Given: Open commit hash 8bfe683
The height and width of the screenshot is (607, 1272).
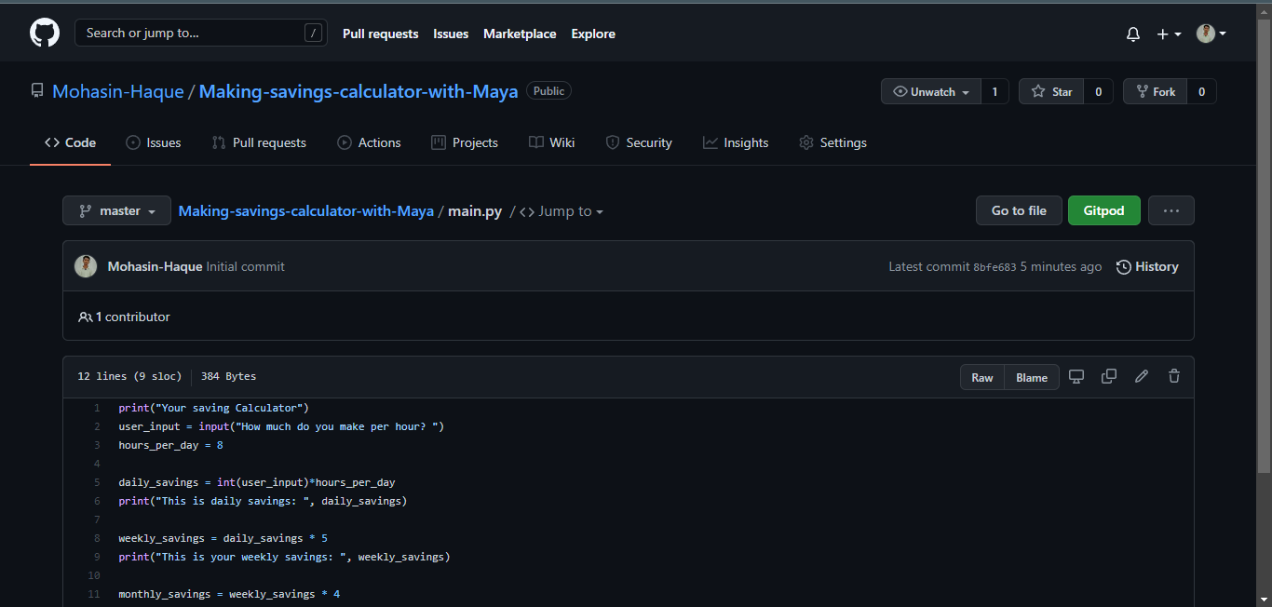Looking at the screenshot, I should [x=995, y=267].
